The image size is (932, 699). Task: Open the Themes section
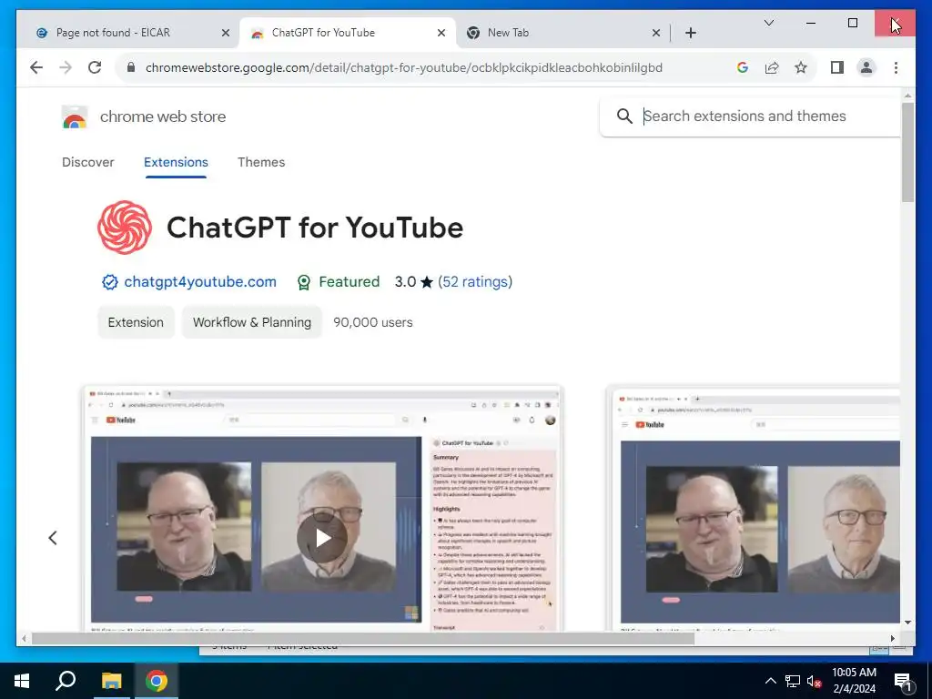pyautogui.click(x=261, y=162)
